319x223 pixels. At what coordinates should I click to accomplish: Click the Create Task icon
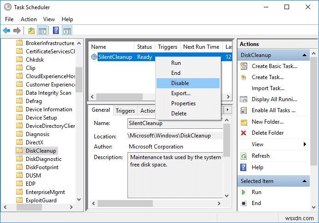click(244, 77)
